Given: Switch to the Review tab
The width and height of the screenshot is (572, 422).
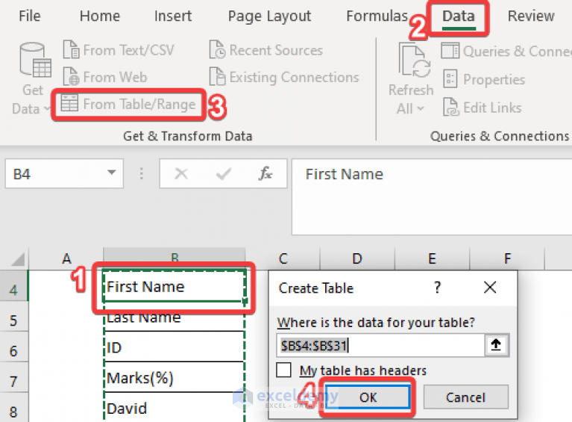Looking at the screenshot, I should (531, 16).
